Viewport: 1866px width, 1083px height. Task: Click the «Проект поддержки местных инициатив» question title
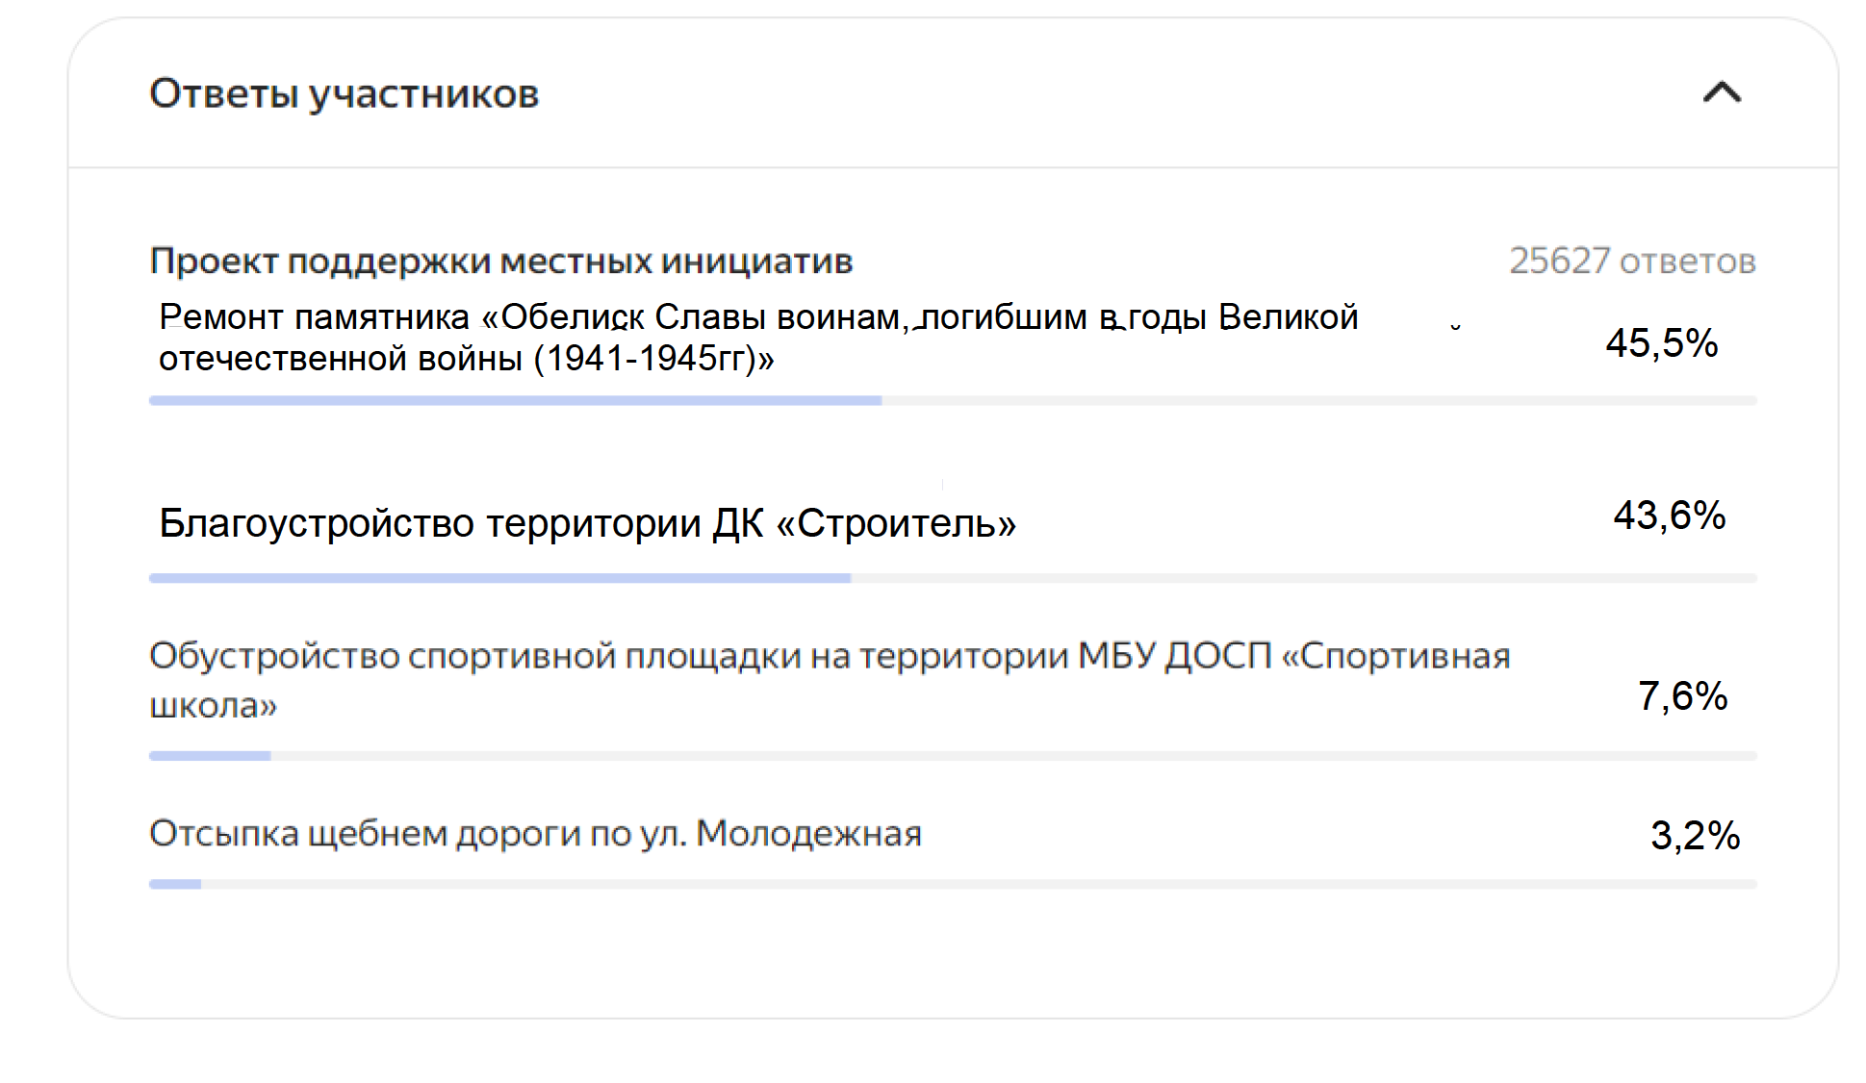501,261
